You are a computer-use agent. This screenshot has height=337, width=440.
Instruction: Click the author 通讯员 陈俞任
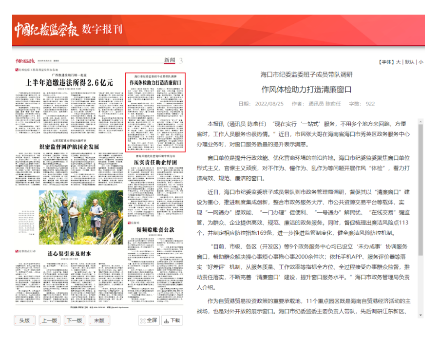coord(325,104)
